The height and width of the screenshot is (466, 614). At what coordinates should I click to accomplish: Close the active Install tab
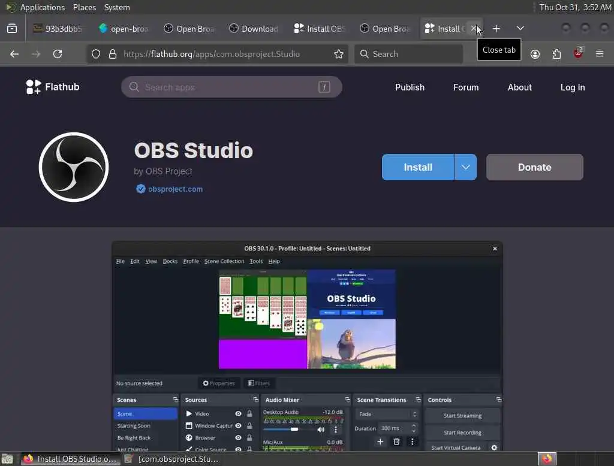[474, 29]
